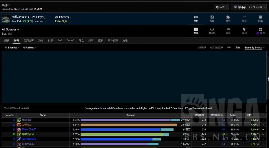Switch to the 施法 casts tab

[x=125, y=41]
